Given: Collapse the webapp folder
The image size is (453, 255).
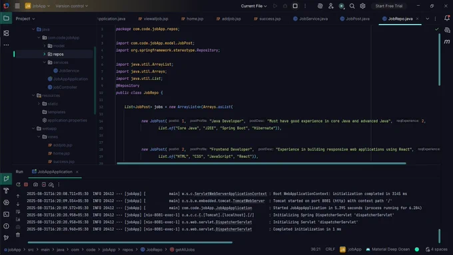Looking at the screenshot, I should [x=33, y=128].
